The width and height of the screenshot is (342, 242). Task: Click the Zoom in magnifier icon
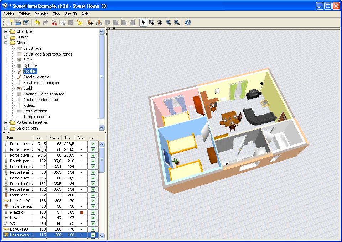177,23
